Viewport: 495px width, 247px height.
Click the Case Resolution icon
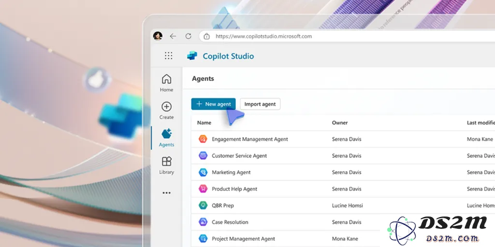pos(203,222)
